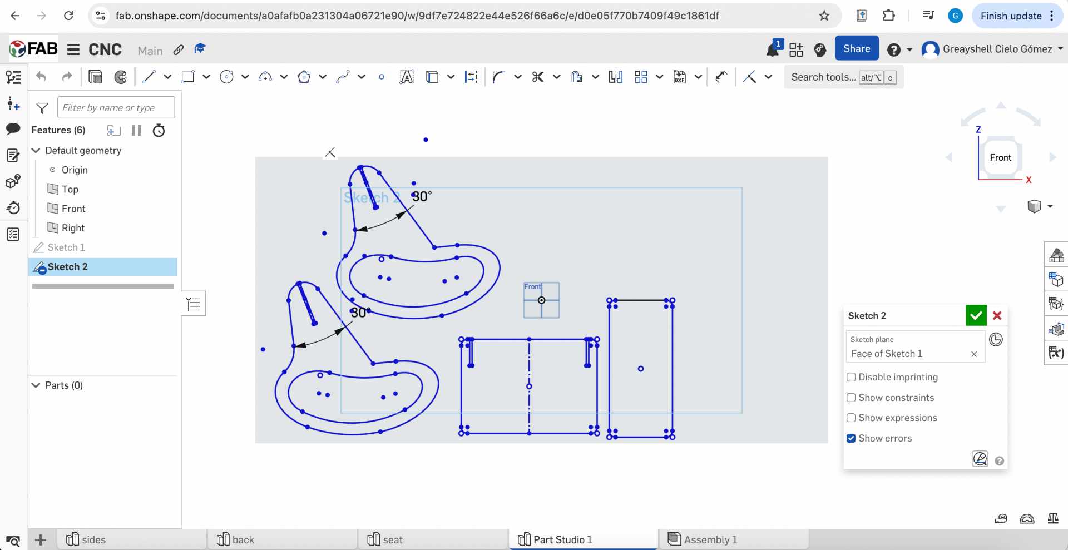Expand the Parts section
Screen dimensions: 1068x550
[36, 385]
